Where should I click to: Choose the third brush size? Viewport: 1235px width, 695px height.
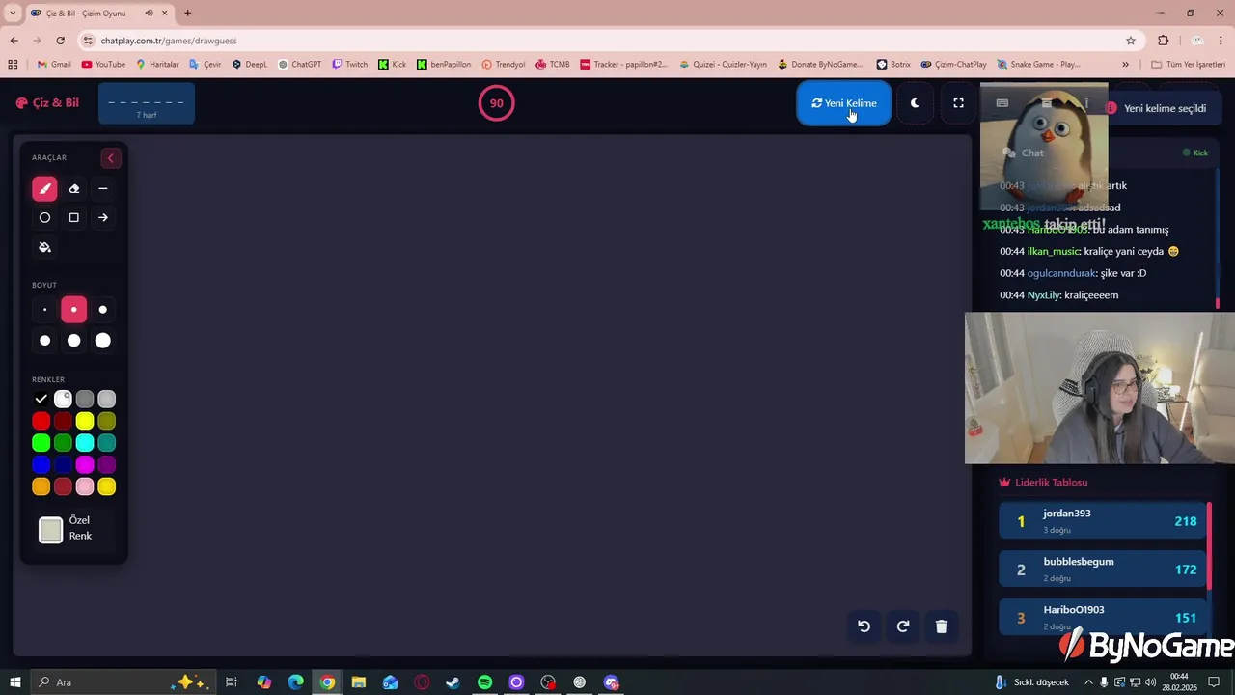[103, 310]
